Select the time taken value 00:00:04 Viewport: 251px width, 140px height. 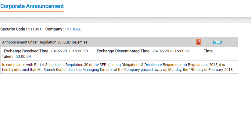tap(23, 57)
